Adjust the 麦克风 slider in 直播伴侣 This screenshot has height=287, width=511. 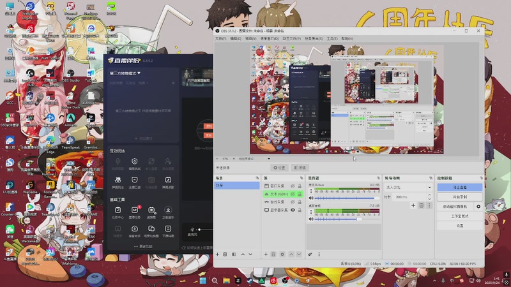[x=205, y=230]
